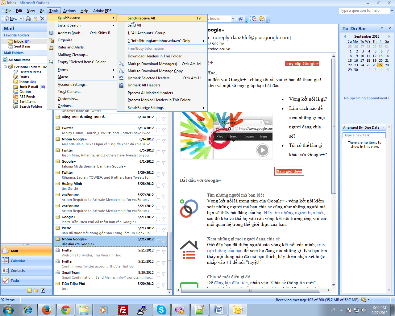Click category box on selected Nhóm Google+ message
Viewport: 395px width, 316px height.
click(x=158, y=241)
